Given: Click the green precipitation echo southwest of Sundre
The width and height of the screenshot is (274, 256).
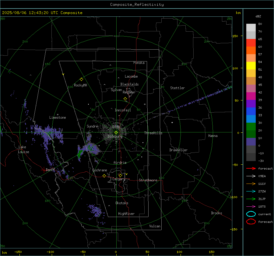Looking at the screenshot, I should pos(80,154).
